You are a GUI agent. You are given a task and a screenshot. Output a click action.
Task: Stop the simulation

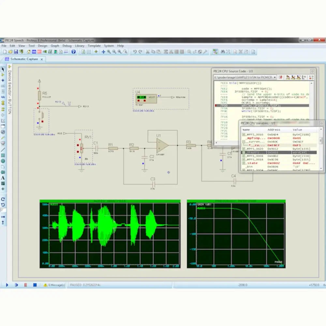[35, 285]
